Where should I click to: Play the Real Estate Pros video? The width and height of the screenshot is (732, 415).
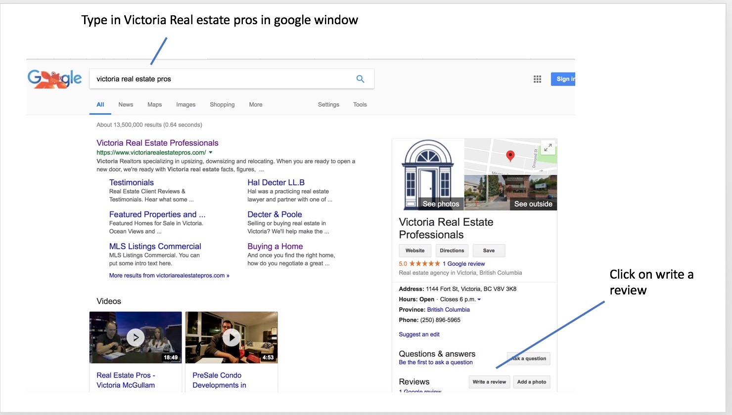[x=136, y=337]
